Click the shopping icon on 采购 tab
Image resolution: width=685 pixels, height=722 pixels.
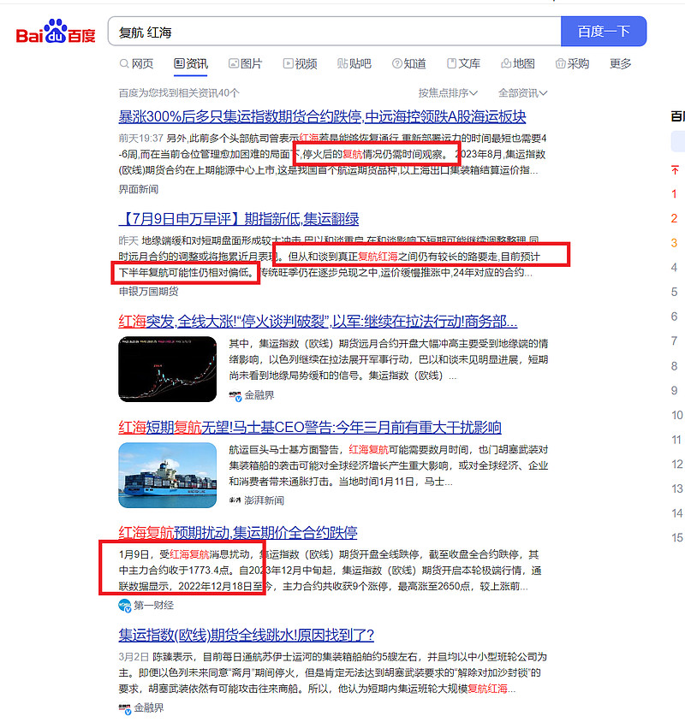tap(560, 63)
